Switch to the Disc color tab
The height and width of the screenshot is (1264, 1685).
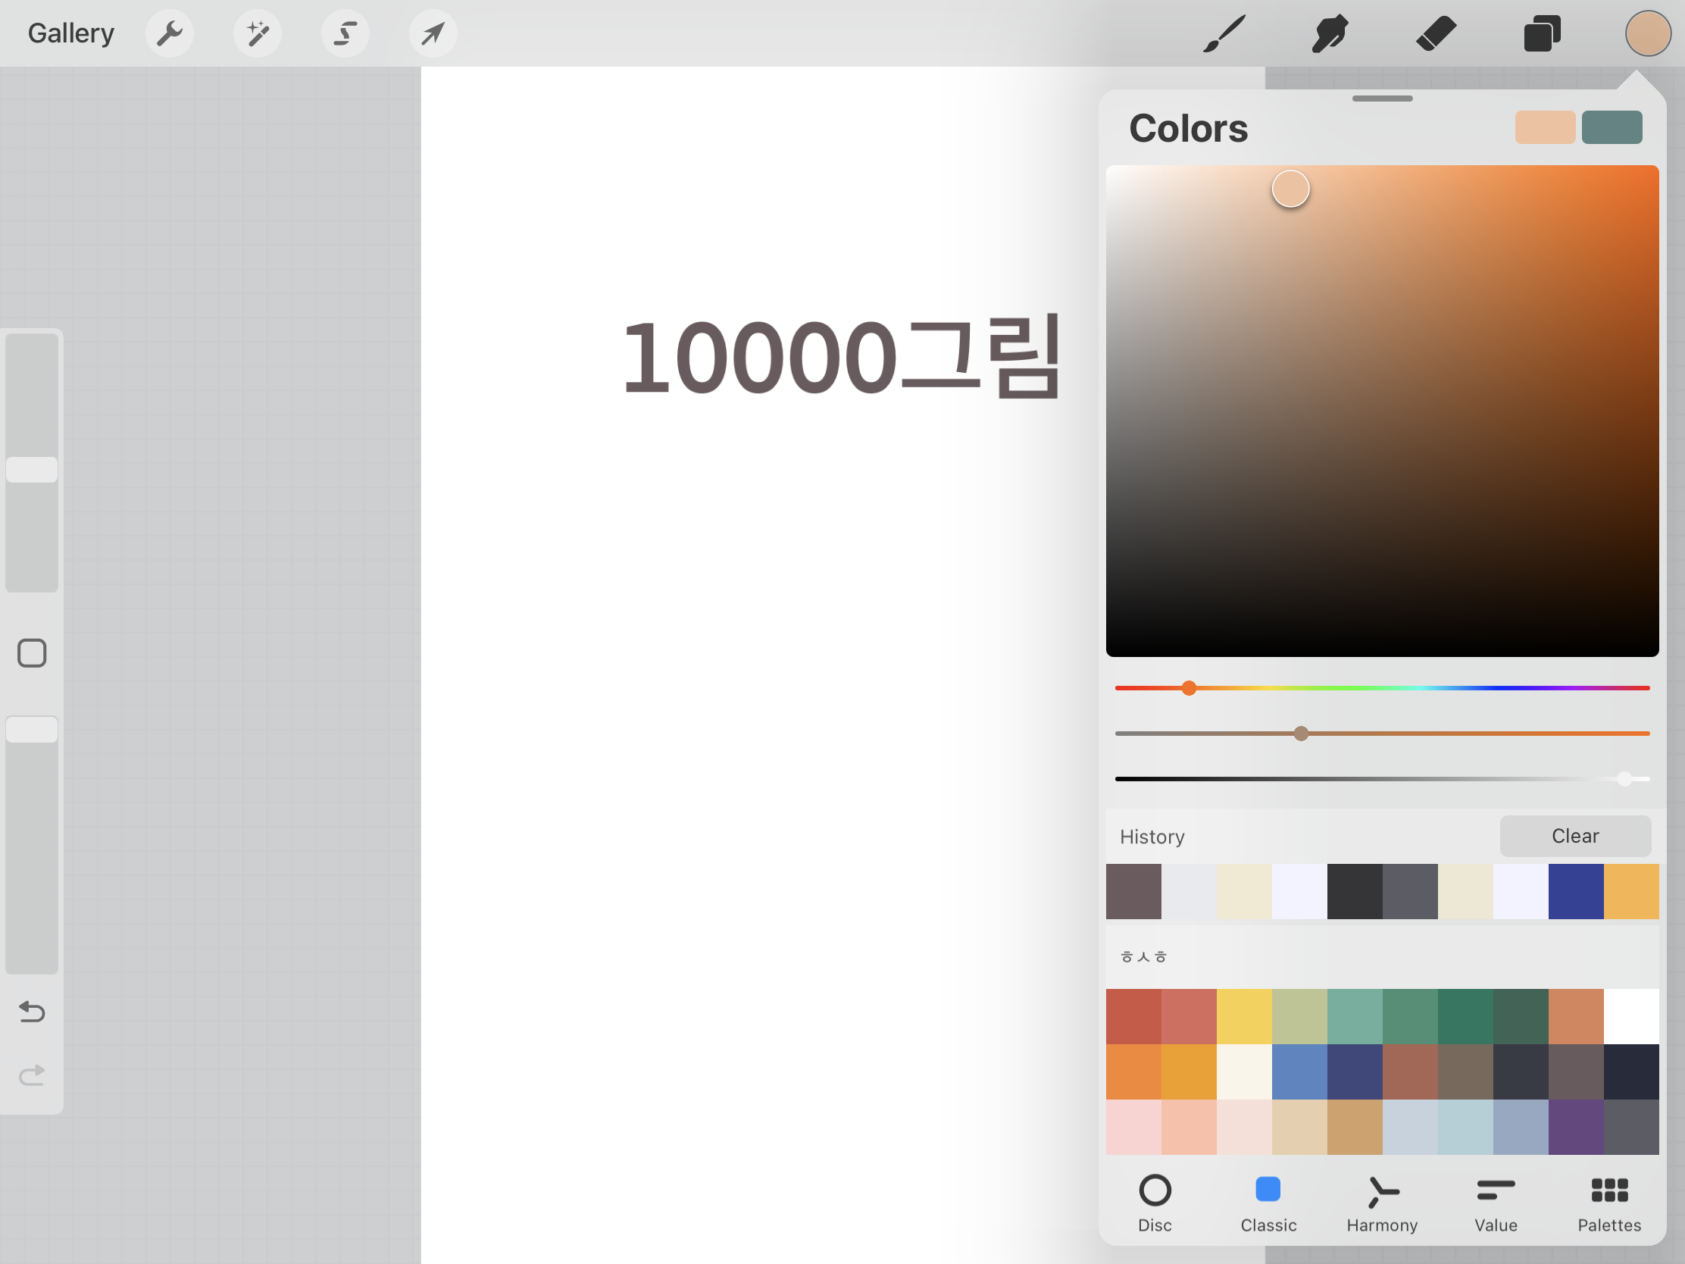[x=1155, y=1204]
